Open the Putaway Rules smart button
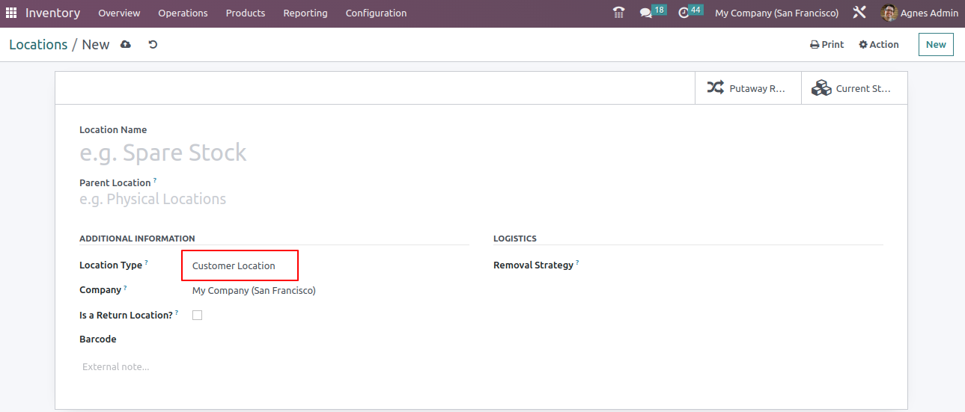Viewport: 965px width, 412px height. coord(748,88)
